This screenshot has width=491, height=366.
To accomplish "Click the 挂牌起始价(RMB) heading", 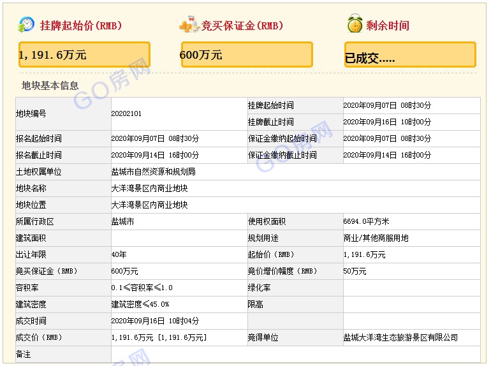I will pyautogui.click(x=80, y=26).
